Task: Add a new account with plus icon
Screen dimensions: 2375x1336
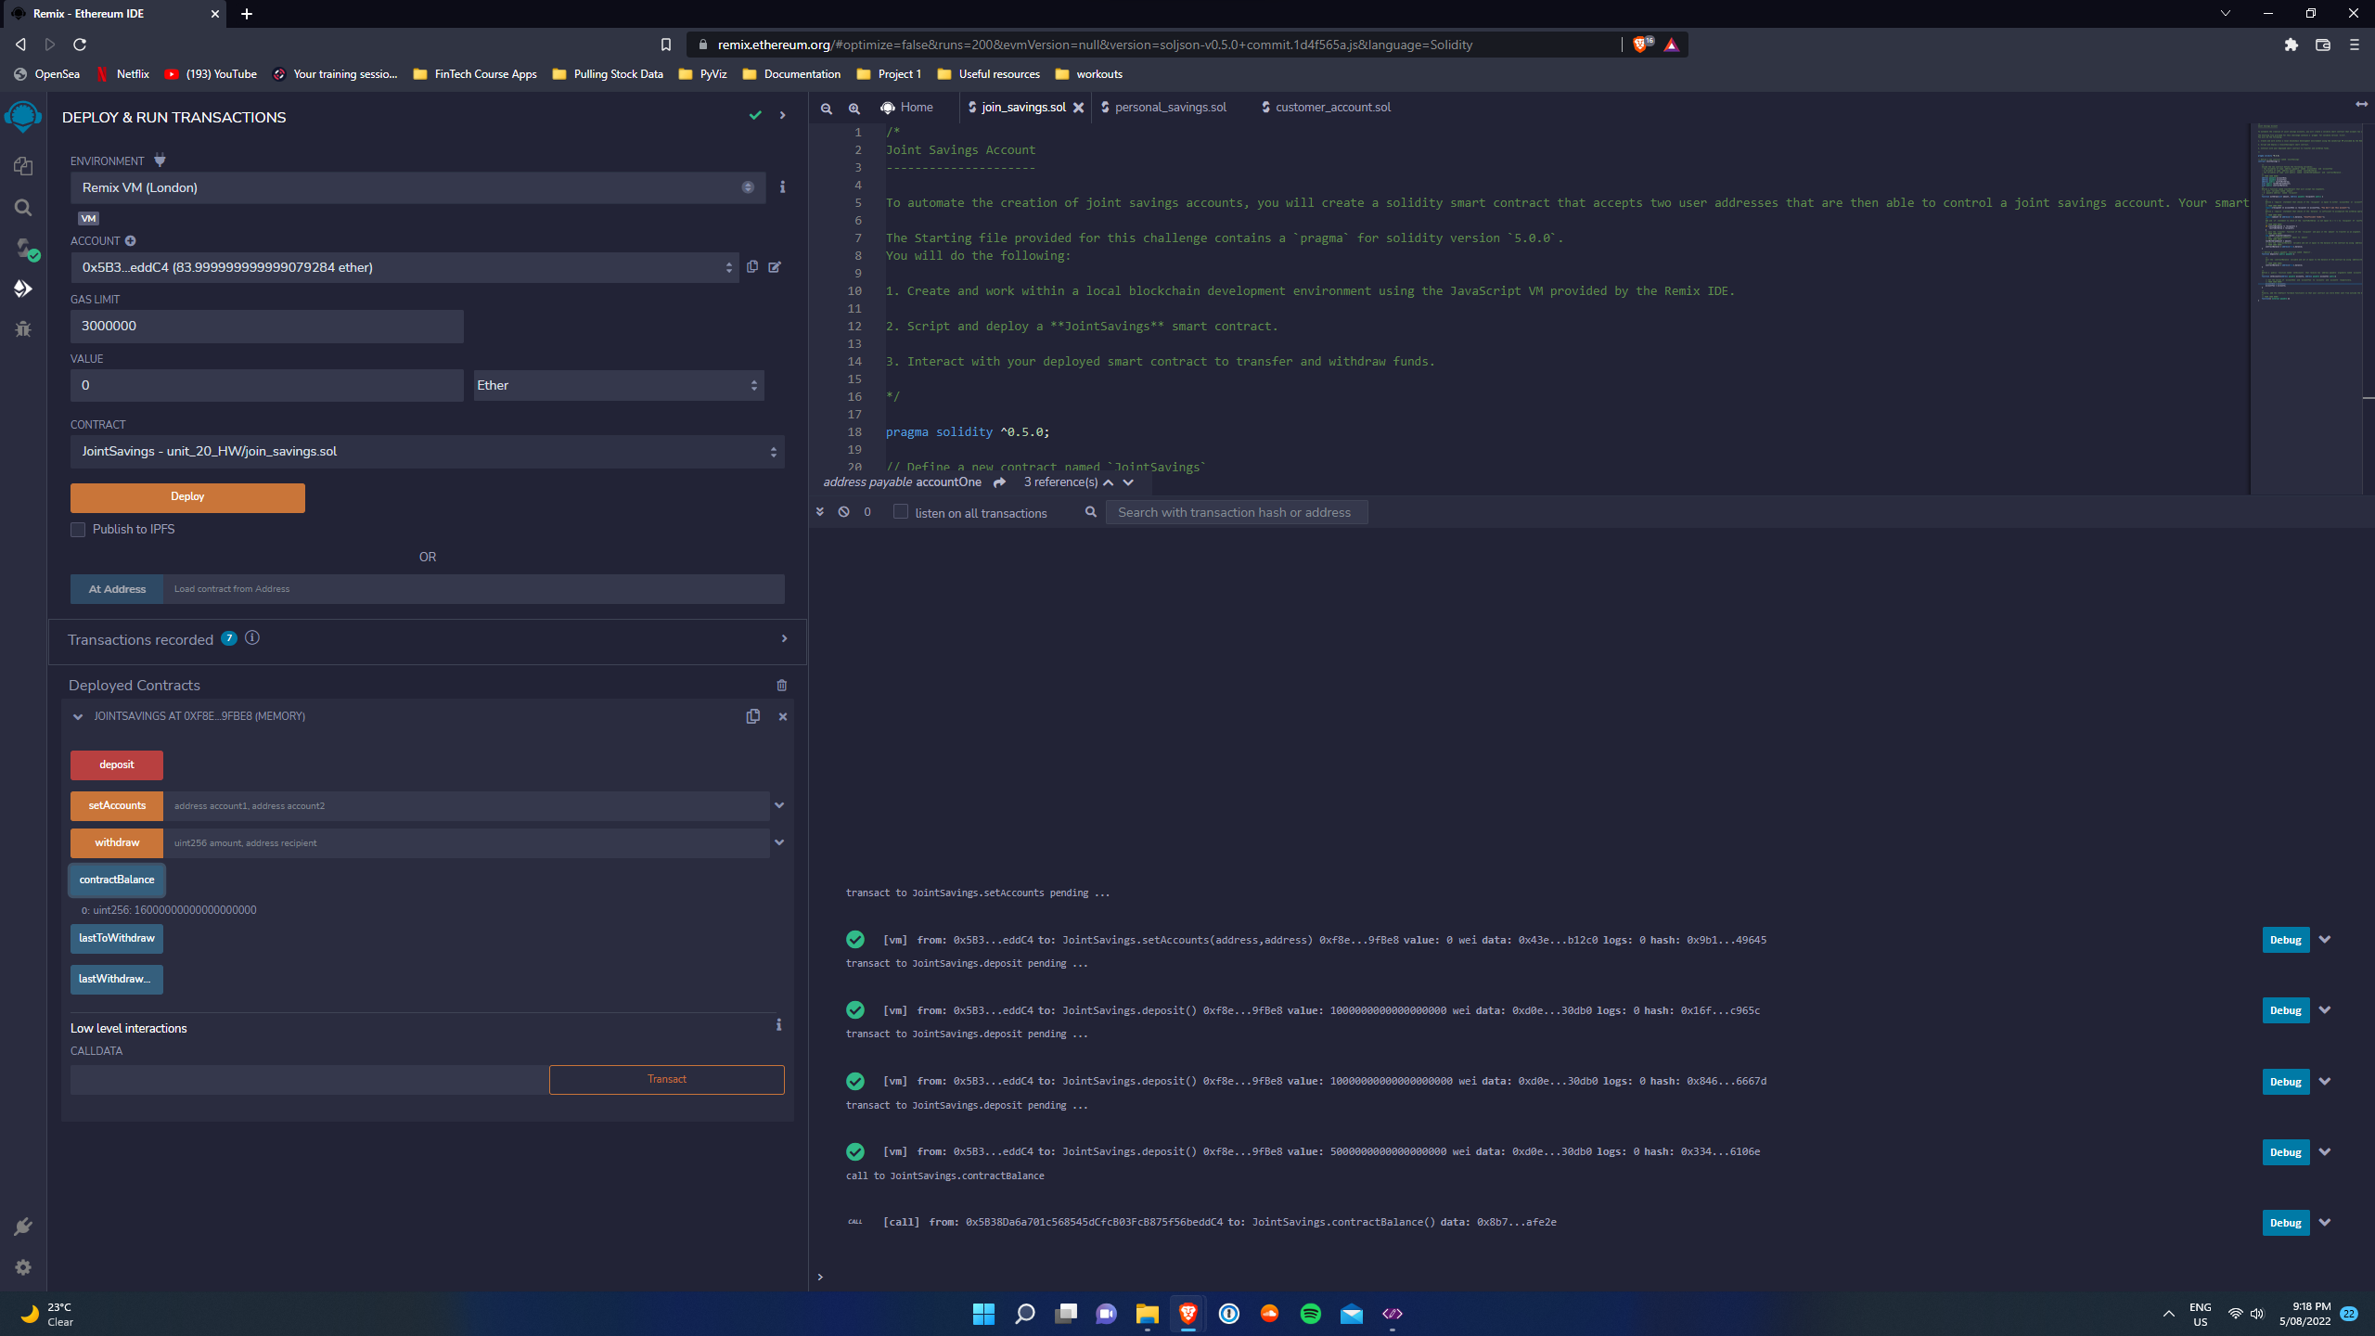Action: point(130,241)
